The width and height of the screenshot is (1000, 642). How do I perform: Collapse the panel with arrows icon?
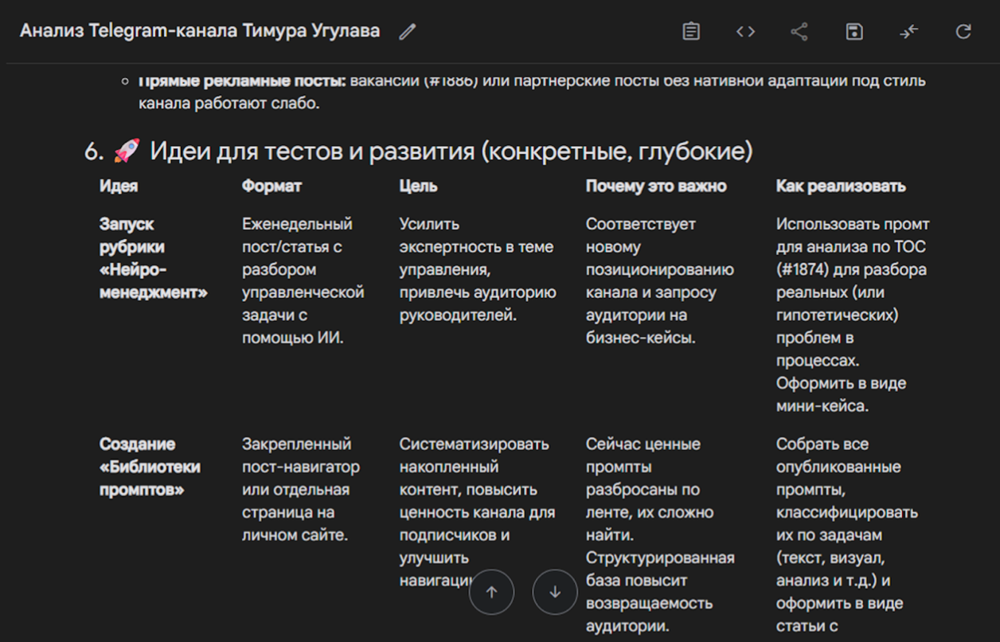[908, 32]
